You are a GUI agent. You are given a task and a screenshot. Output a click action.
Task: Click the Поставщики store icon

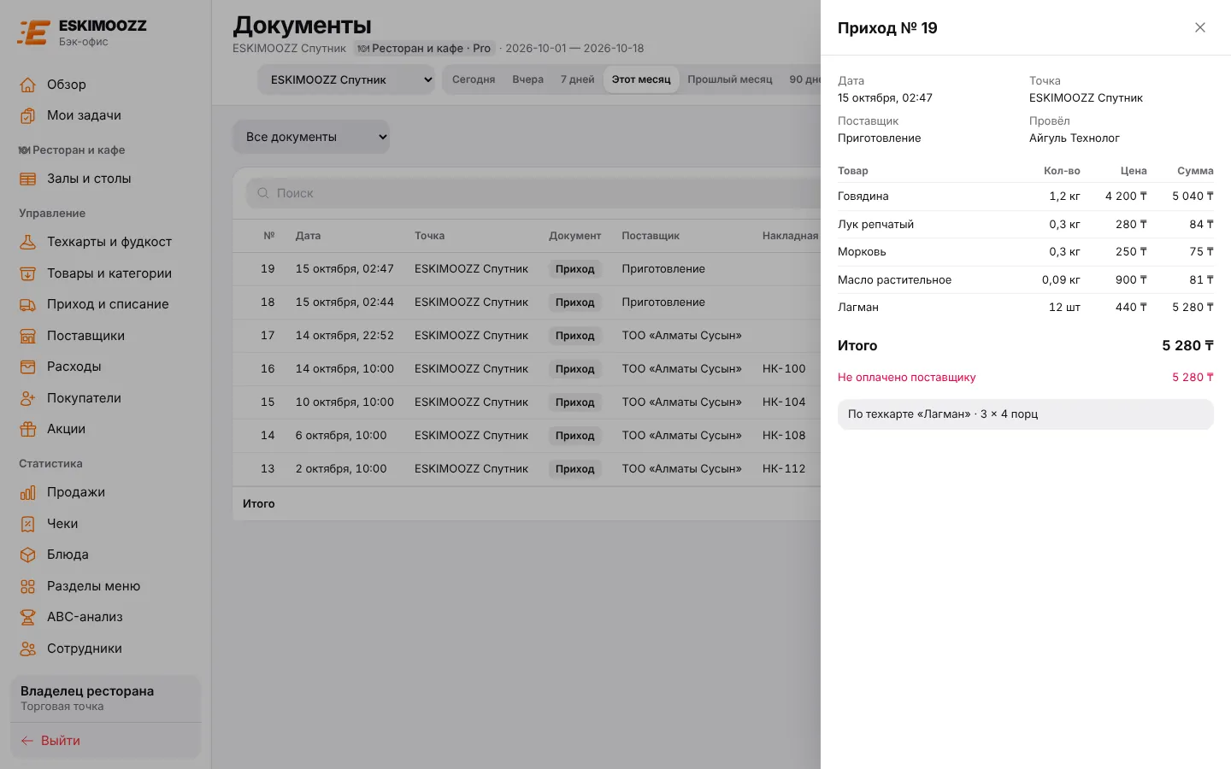[28, 336]
